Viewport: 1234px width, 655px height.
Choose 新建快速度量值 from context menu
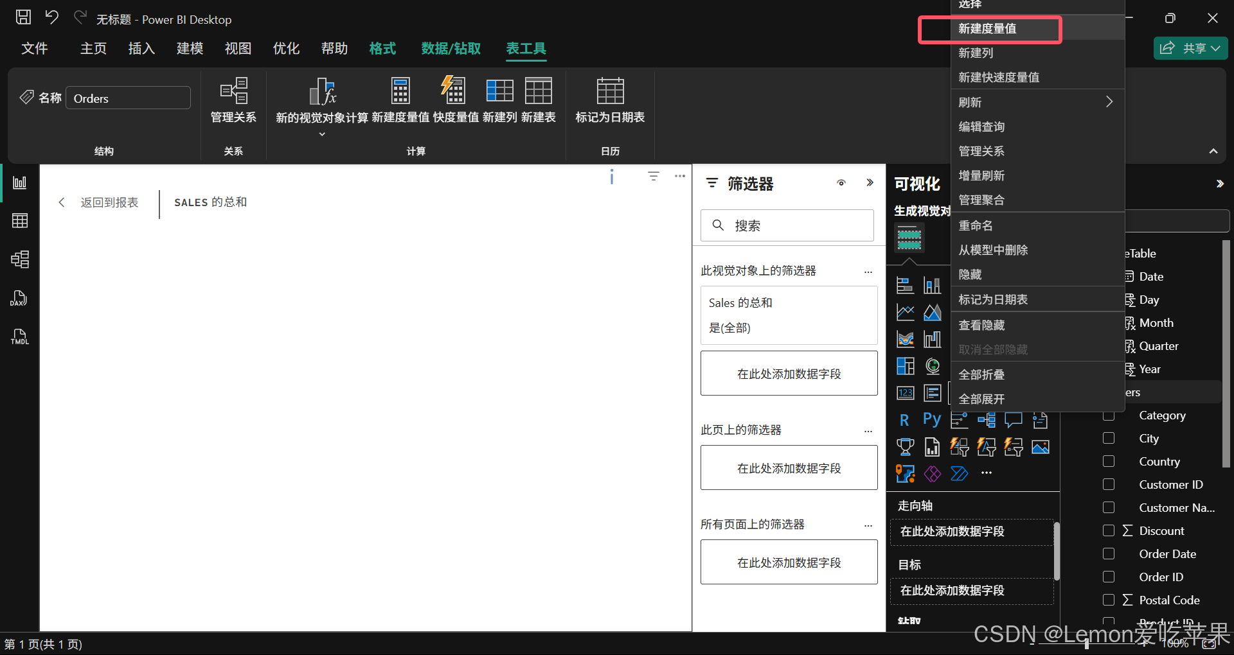(x=1037, y=77)
